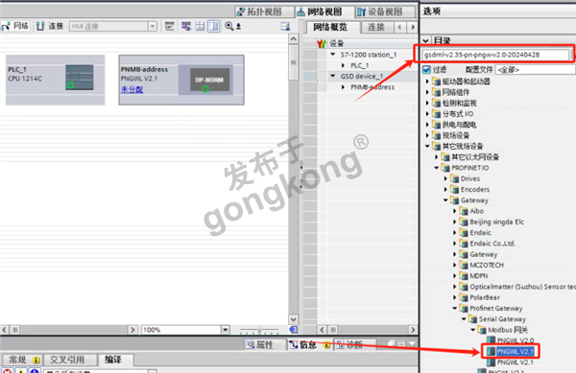Click the right tab-scroll arrow after 连接 tab
The width and height of the screenshot is (576, 373).
pos(413,27)
